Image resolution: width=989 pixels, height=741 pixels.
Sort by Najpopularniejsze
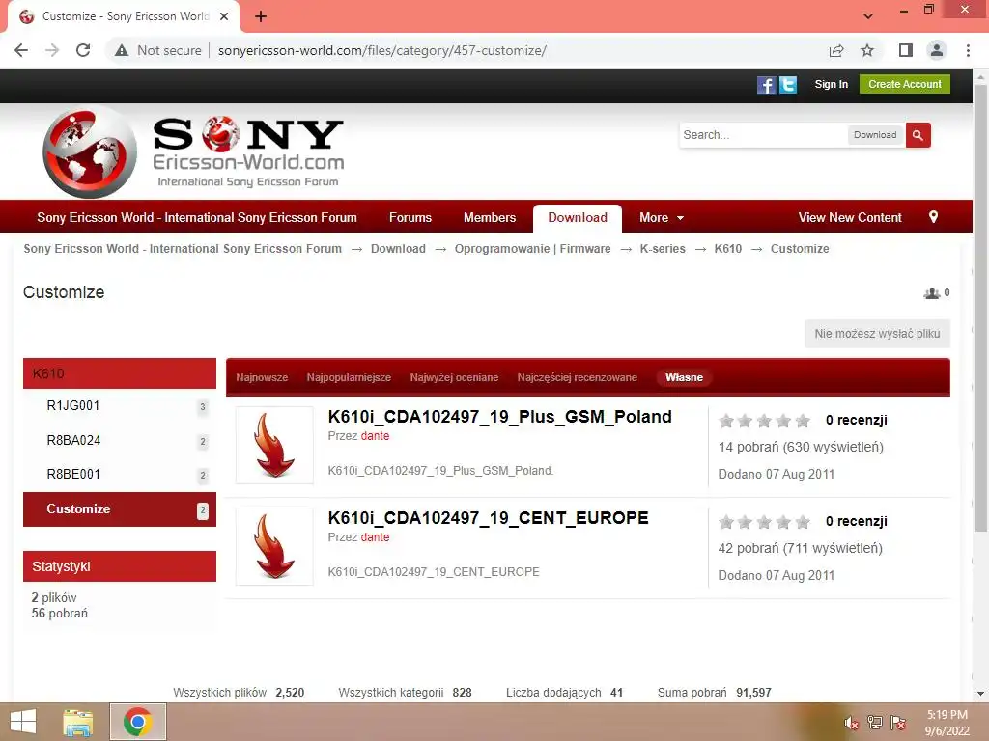(349, 377)
